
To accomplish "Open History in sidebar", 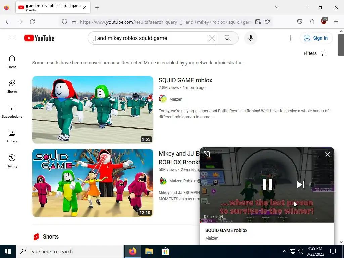I will [12, 161].
